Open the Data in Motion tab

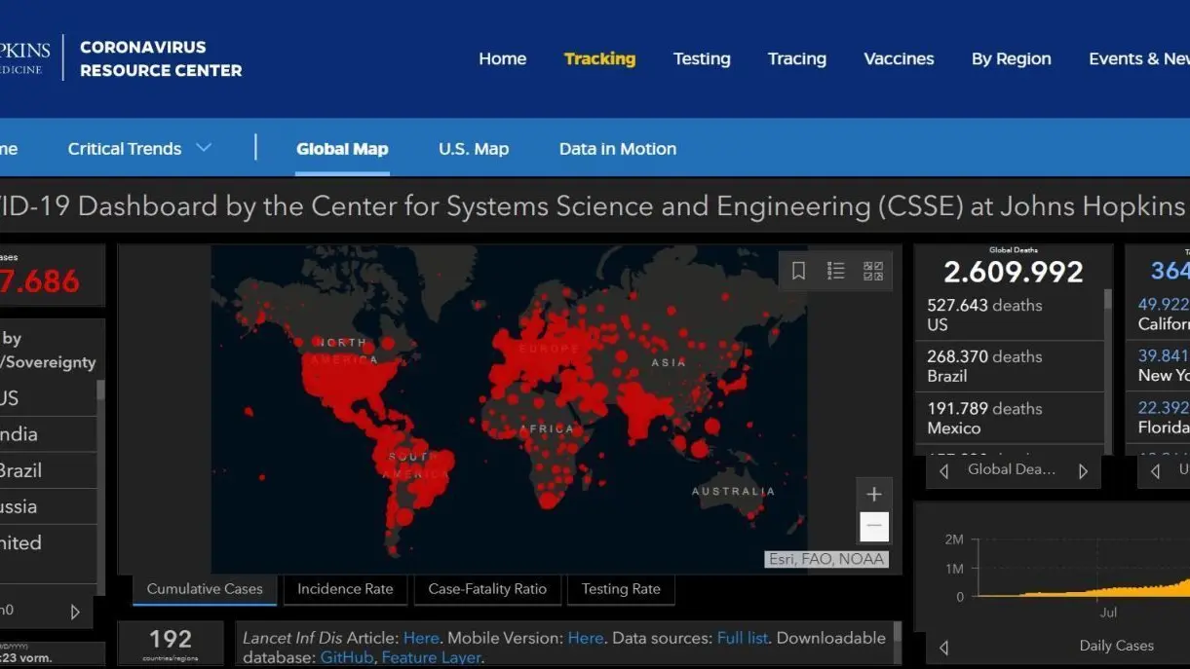click(617, 149)
